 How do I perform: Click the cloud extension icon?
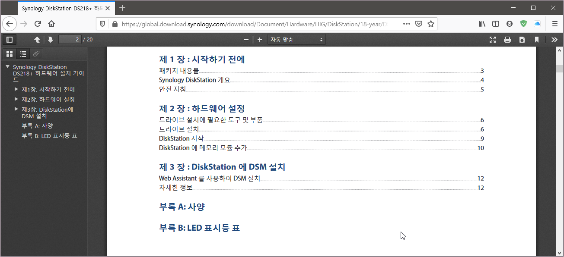pos(537,24)
